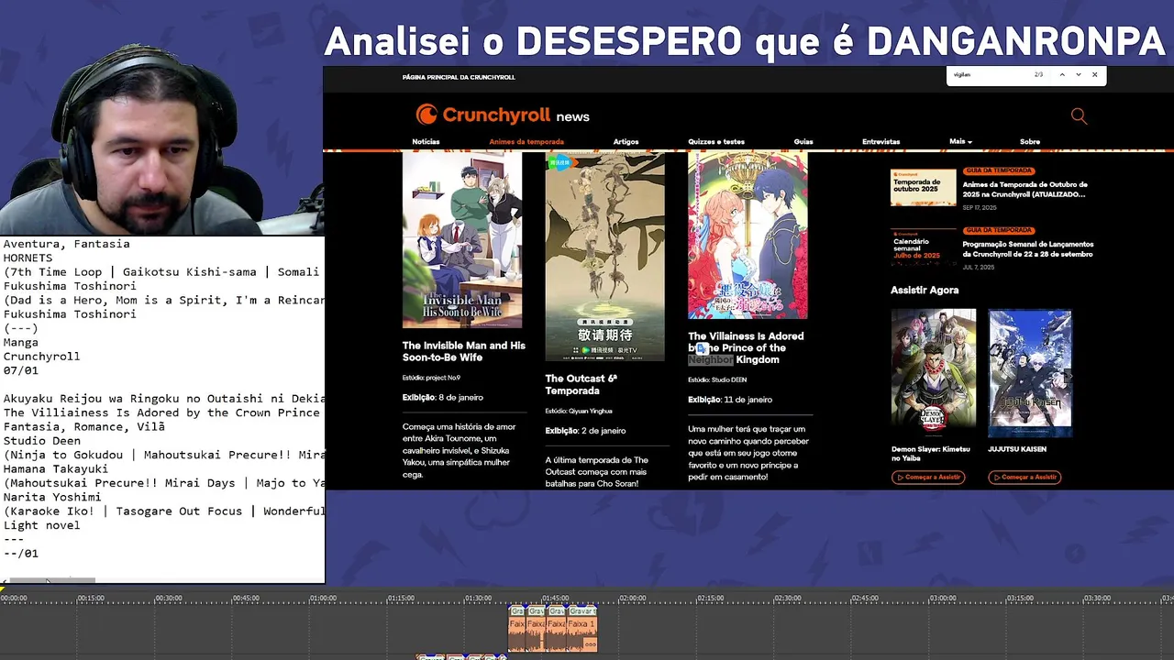Click The Invisible Man and His Soon-to-Be Wife title

[x=464, y=351]
